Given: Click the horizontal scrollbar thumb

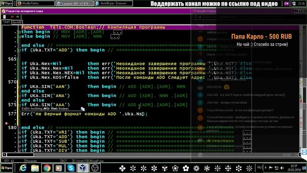Looking at the screenshot, I should [20, 155].
